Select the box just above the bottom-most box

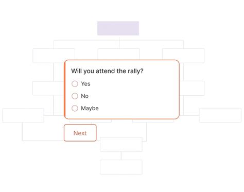coord(121,145)
